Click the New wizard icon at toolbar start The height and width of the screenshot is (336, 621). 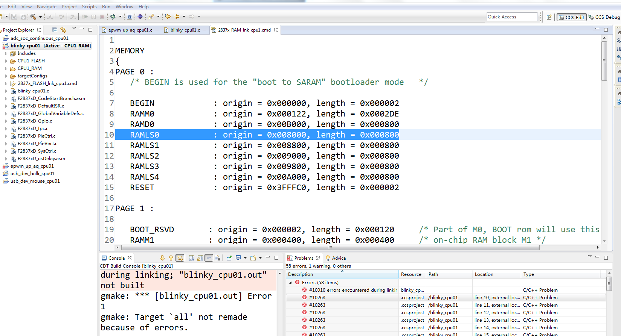point(2,17)
